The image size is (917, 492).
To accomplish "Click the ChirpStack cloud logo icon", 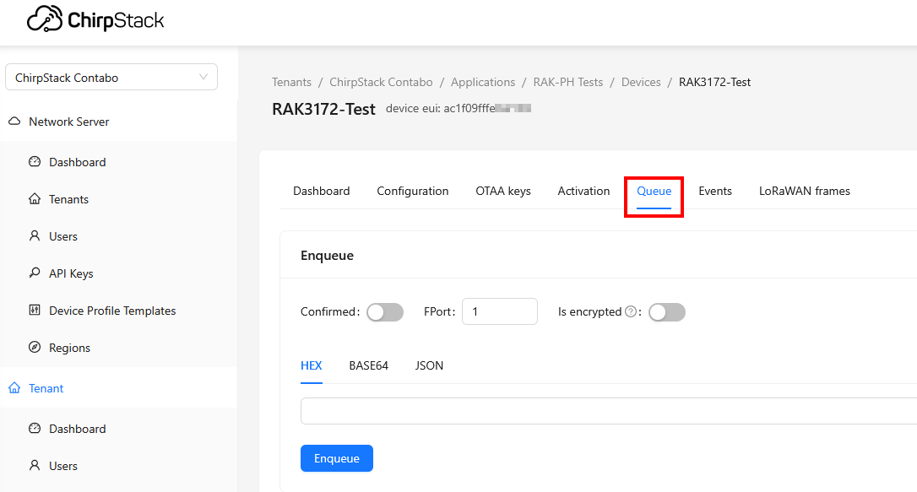I will pos(45,19).
